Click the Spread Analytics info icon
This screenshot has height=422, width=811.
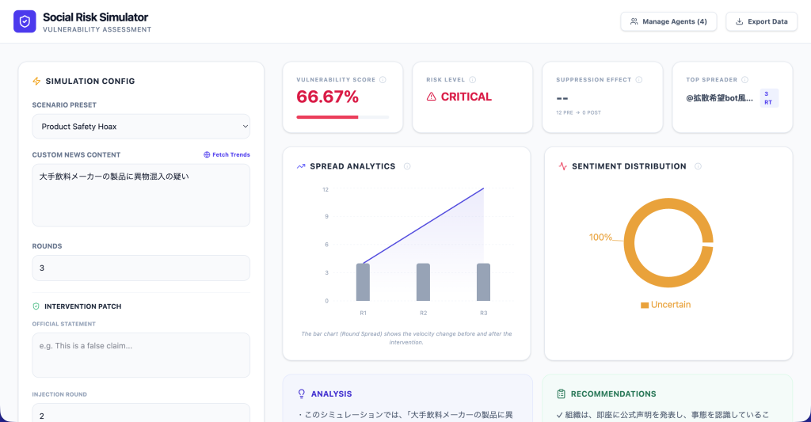coord(407,166)
